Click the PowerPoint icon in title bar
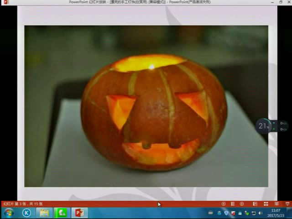 tap(6, 2)
